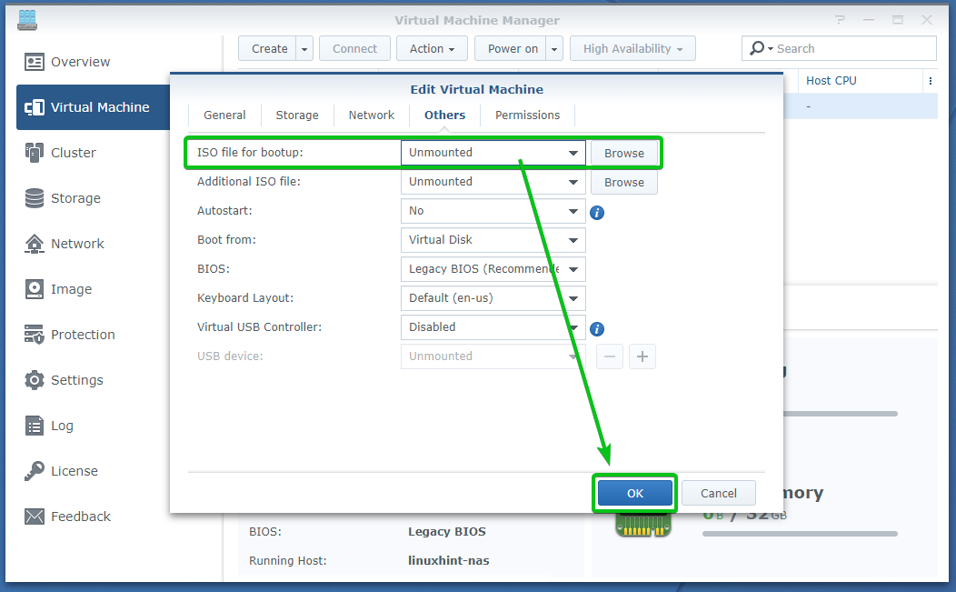Click the minus button to remove USB device
This screenshot has width=956, height=592.
[610, 356]
